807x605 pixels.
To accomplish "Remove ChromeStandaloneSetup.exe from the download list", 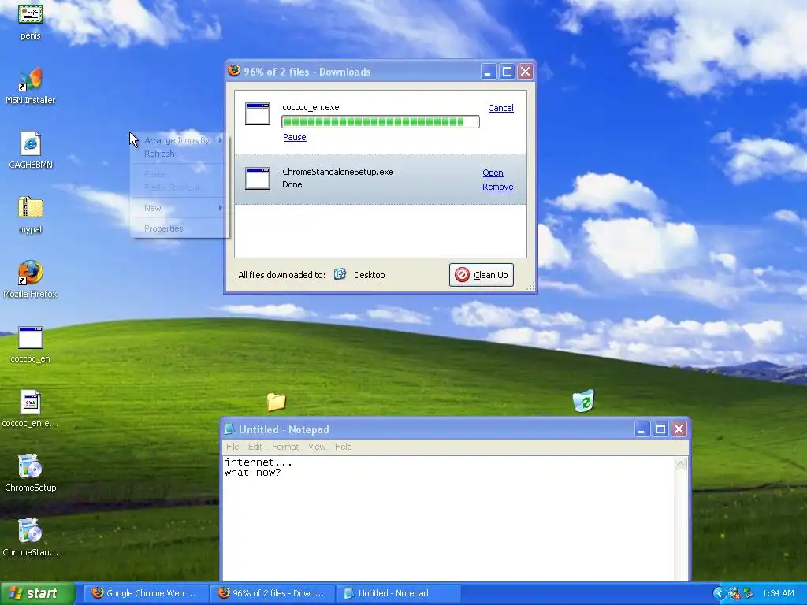I will [498, 187].
